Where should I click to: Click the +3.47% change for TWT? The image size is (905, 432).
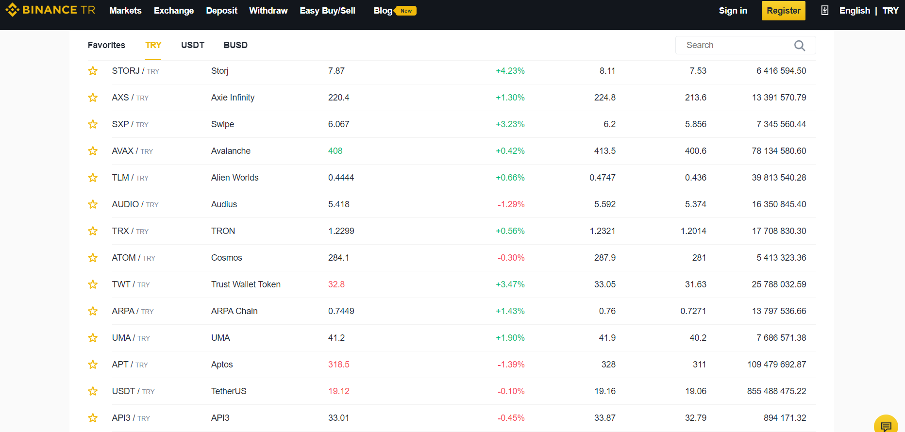point(510,284)
